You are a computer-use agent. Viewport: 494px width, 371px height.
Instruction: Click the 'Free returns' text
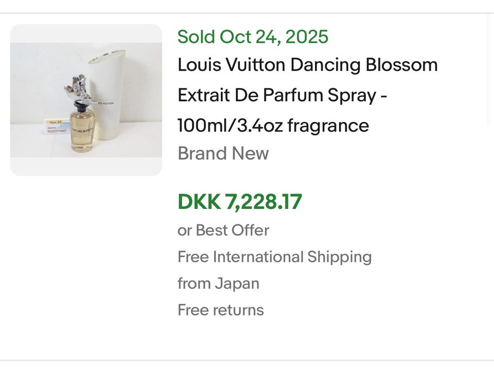pos(220,310)
